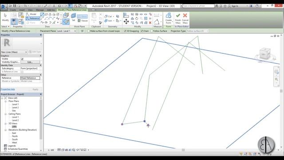Image resolution: width=284 pixels, height=160 pixels.
Task: Select the Move tool
Action: pyautogui.click(x=126, y=22)
